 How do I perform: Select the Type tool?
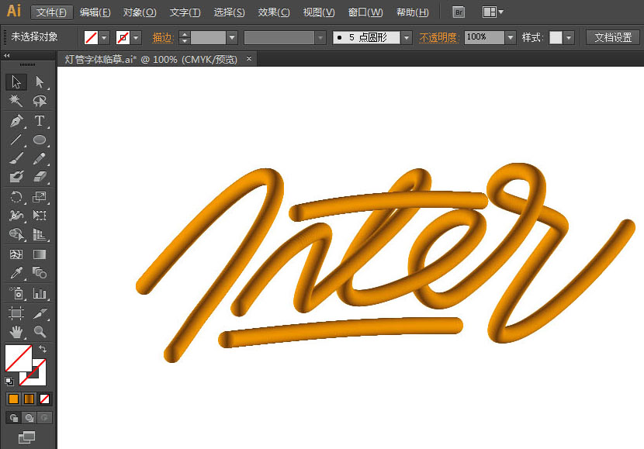[x=40, y=121]
